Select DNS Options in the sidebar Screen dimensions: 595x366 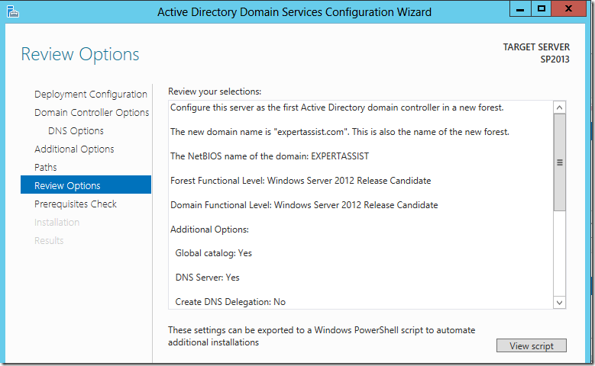click(76, 131)
